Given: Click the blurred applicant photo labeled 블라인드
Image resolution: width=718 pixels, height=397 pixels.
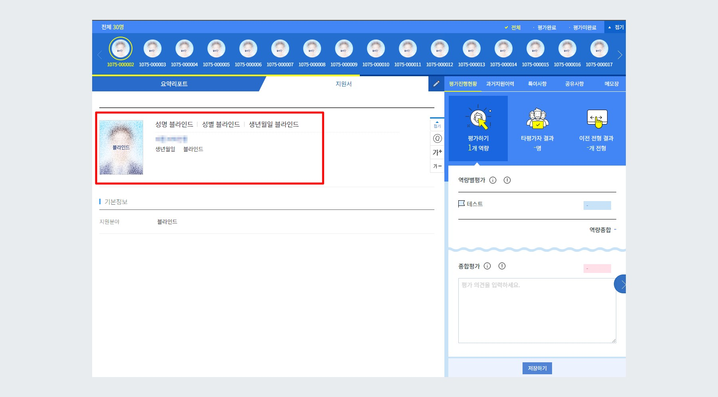Looking at the screenshot, I should pos(121,147).
